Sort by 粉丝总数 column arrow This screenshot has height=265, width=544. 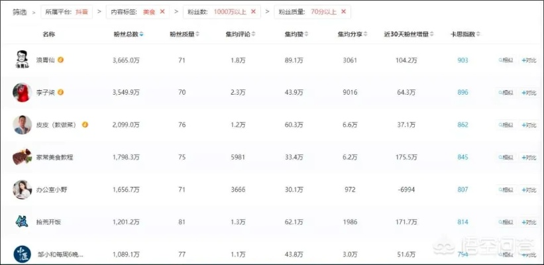[x=141, y=34]
